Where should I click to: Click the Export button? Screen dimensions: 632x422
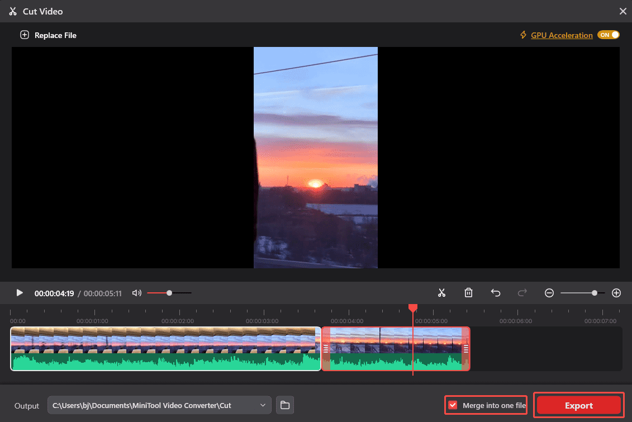(578, 405)
